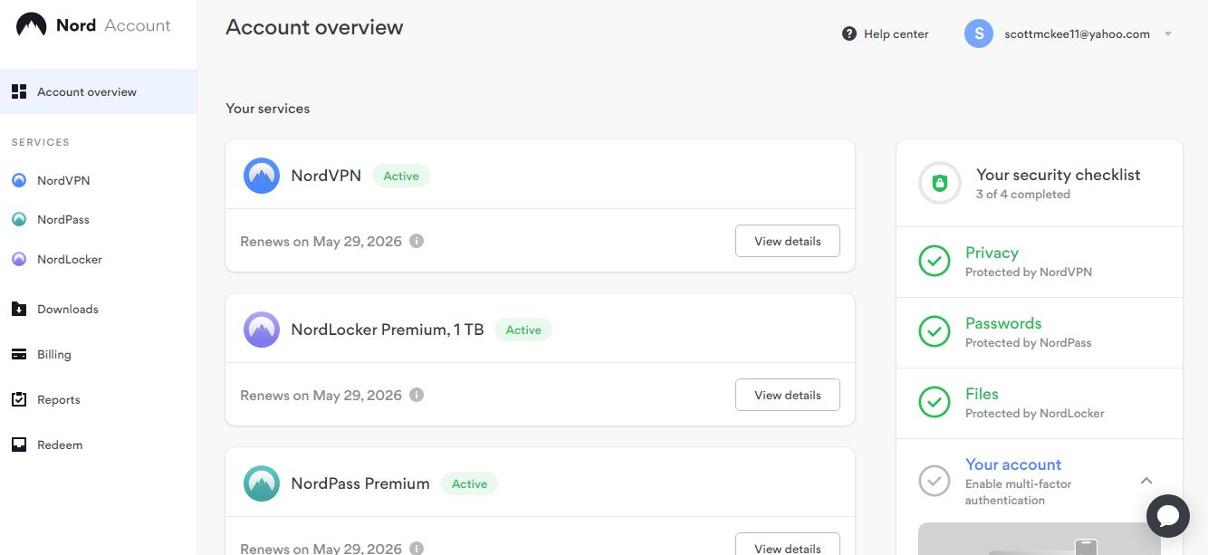Open the account email dropdown arrow
1208x555 pixels.
pyautogui.click(x=1168, y=34)
